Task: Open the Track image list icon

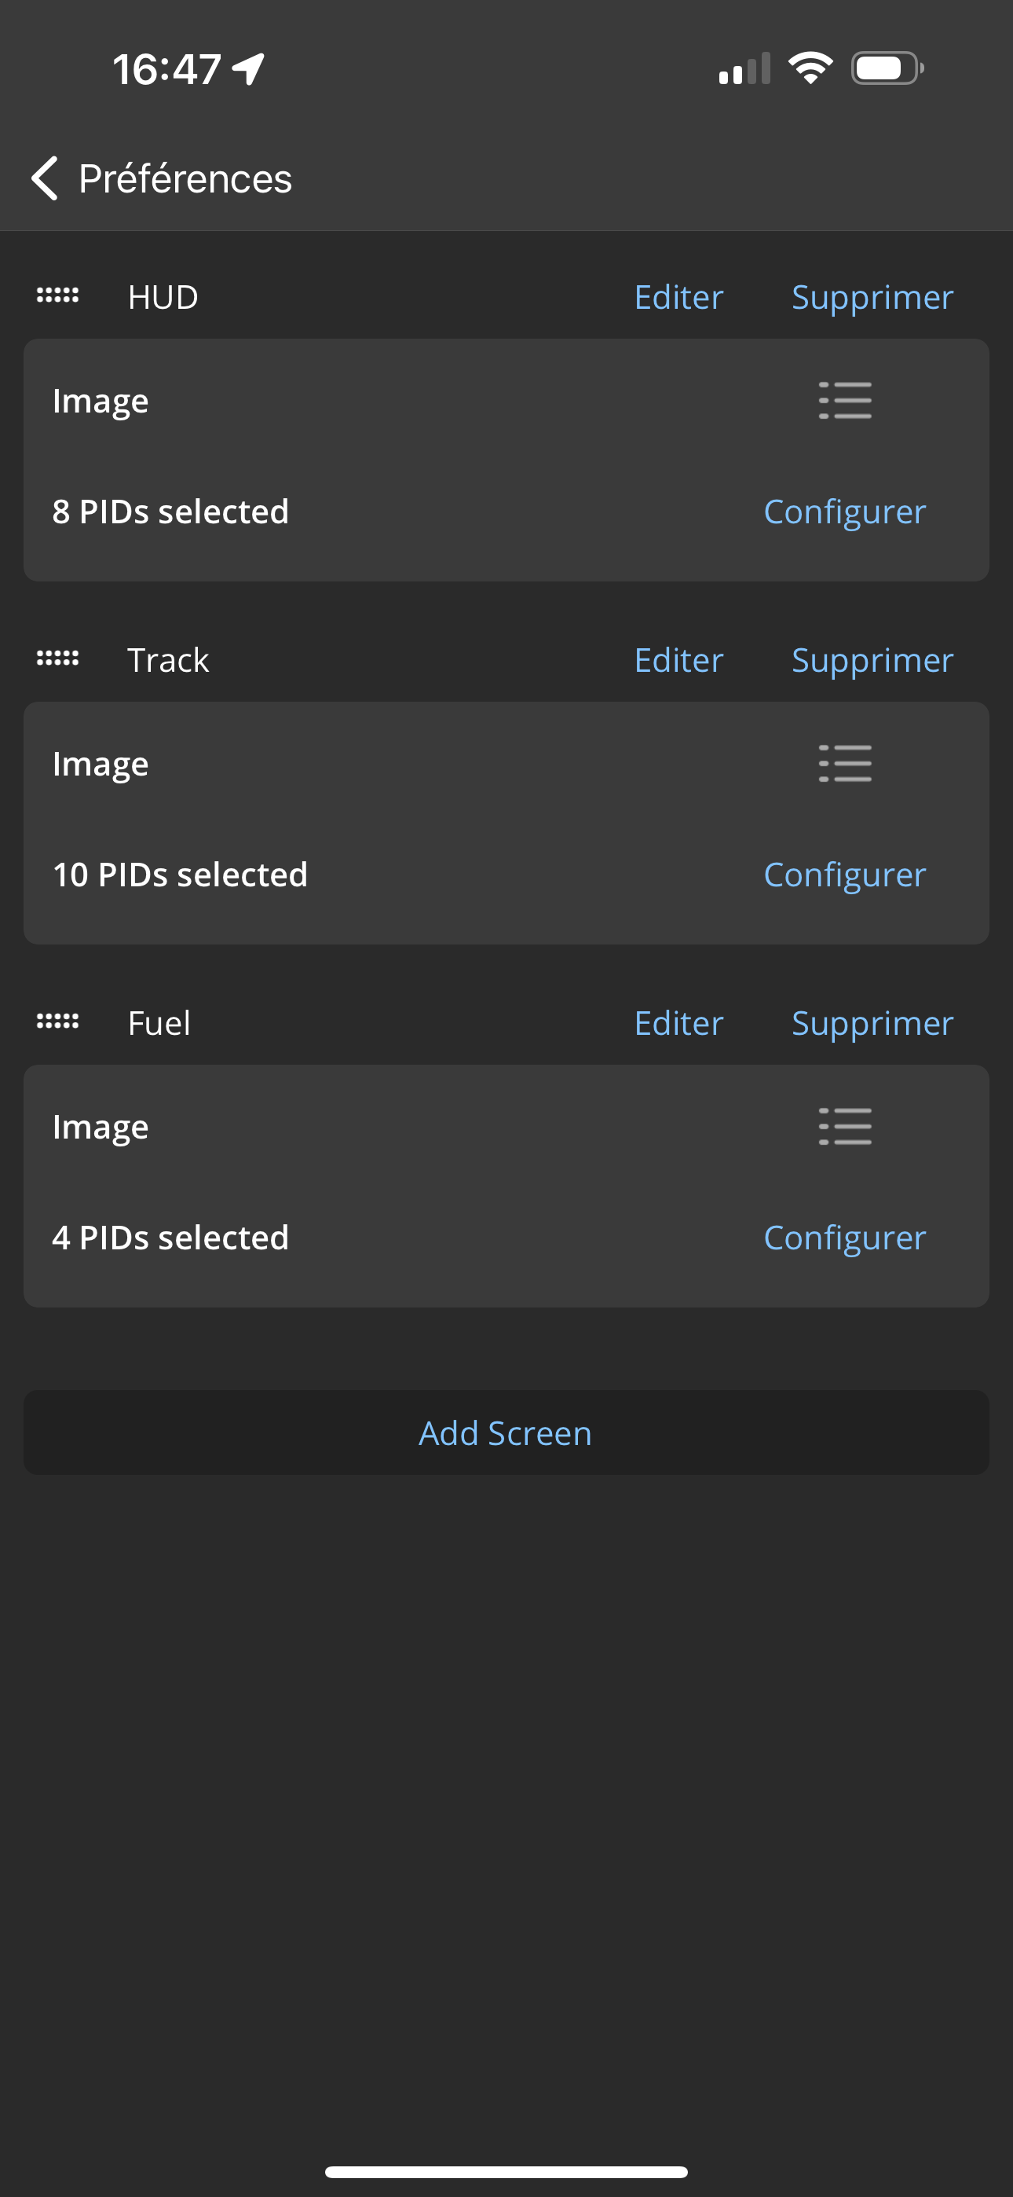Action: (x=844, y=763)
